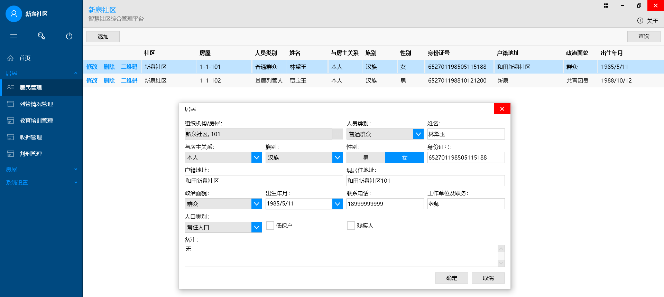664x297 pixels.
Task: Go to 列管情况管理 in sidebar
Action: click(36, 104)
